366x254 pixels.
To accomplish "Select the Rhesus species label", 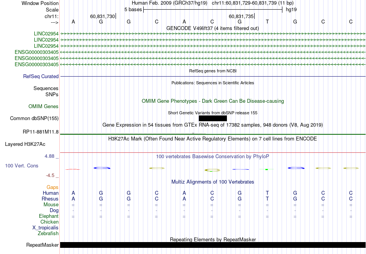I will point(50,199).
